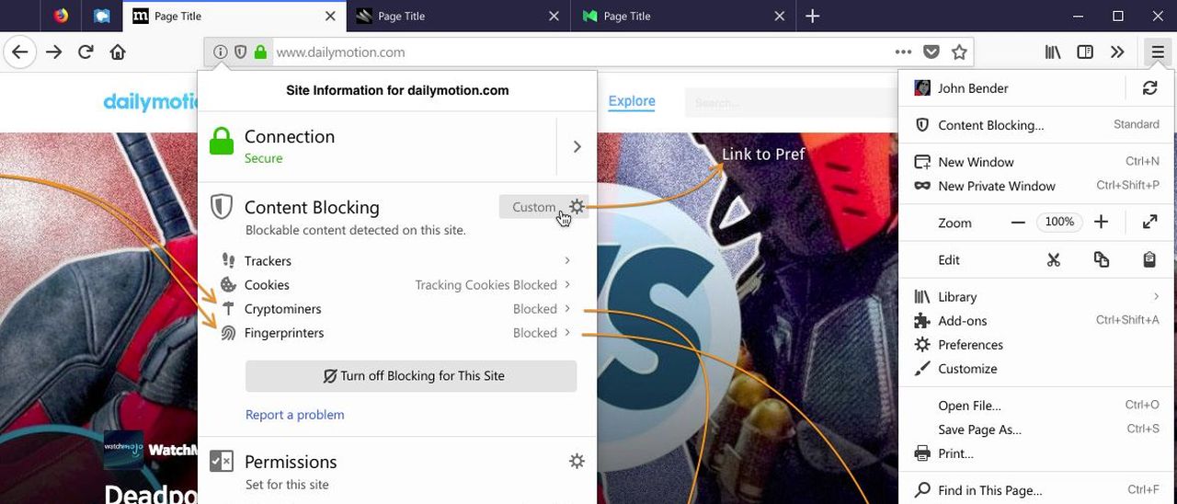Open Content Blocking settings gear
The image size is (1177, 504).
(x=577, y=207)
